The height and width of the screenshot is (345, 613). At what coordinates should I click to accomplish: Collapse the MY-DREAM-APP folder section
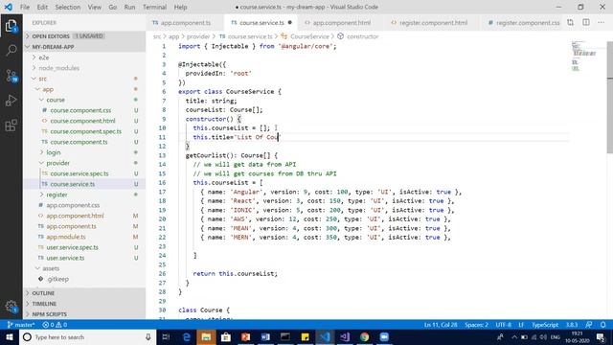84,47
